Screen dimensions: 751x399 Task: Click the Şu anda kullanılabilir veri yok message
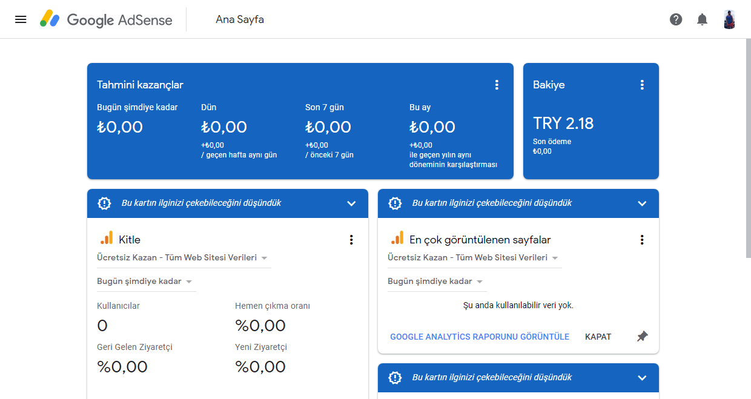pyautogui.click(x=518, y=305)
